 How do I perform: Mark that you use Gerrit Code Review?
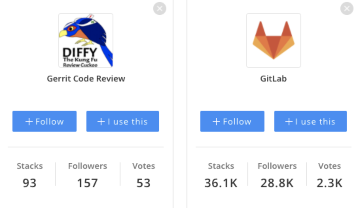[122, 121]
